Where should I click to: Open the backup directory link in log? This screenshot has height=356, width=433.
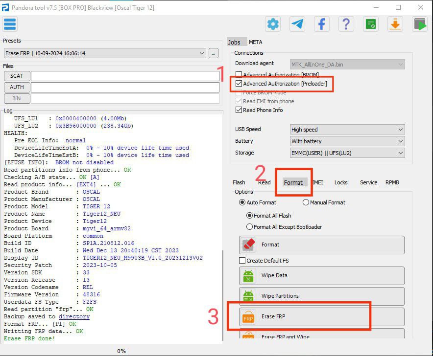(74, 316)
